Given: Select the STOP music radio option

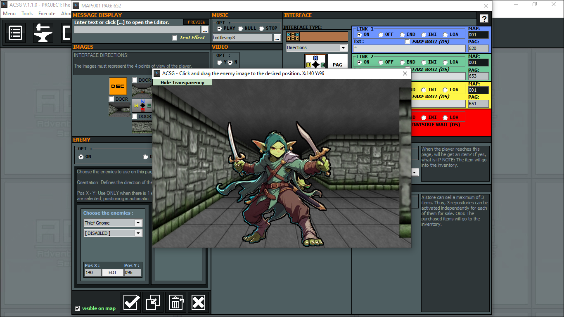Looking at the screenshot, I should click(261, 28).
